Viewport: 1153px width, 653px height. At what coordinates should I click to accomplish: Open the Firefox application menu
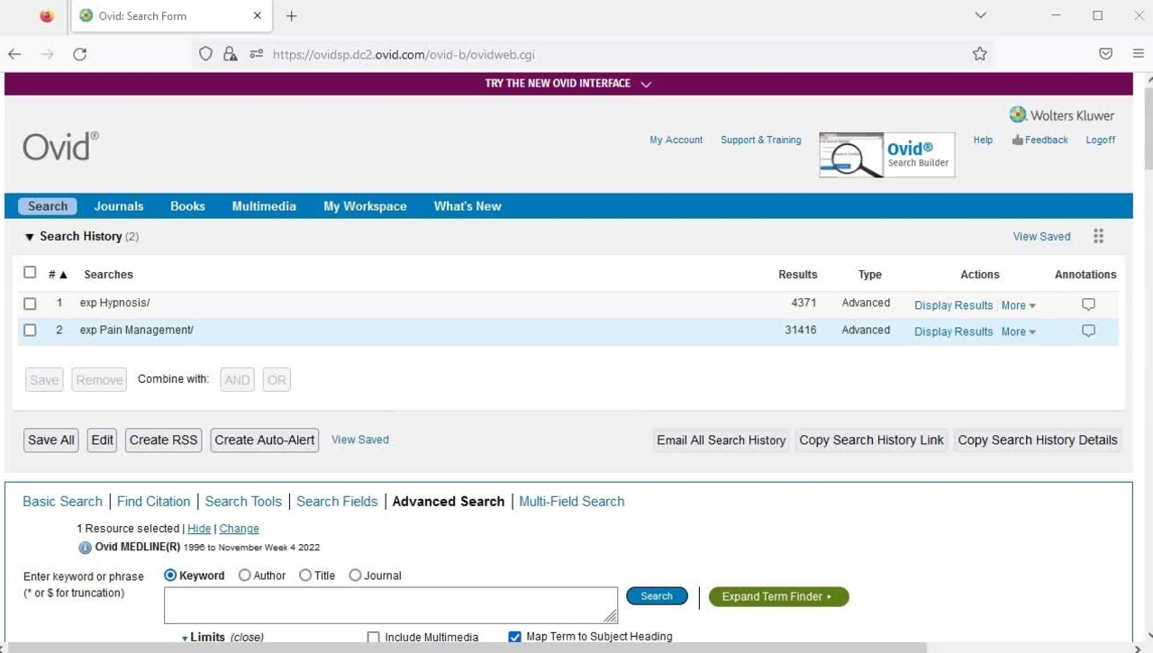(1138, 54)
